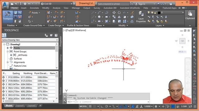Viewport: 199px width, 111px height.
Task: Click the Erase tool icon
Action: pos(132,13)
